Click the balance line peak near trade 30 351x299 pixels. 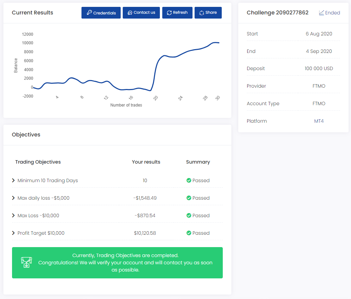coord(215,43)
